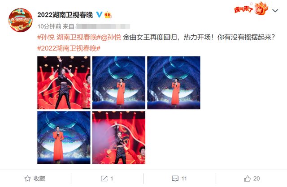Expand the post options chevron menu
Image resolution: width=287 pixels, height=187 pixels.
(x=275, y=11)
